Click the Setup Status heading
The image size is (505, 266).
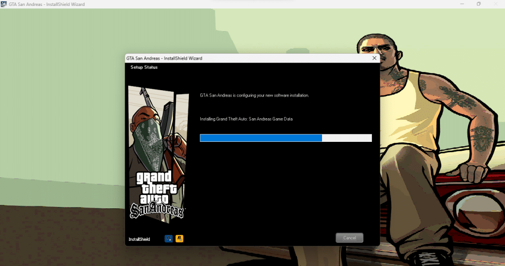tap(144, 67)
